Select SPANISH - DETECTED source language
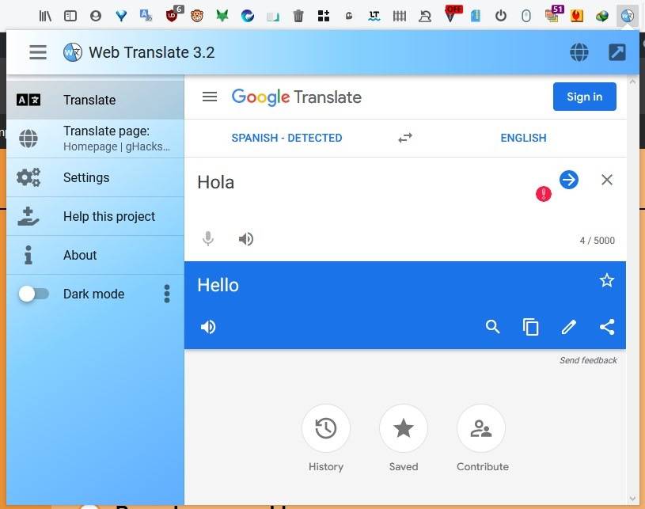 pyautogui.click(x=286, y=138)
